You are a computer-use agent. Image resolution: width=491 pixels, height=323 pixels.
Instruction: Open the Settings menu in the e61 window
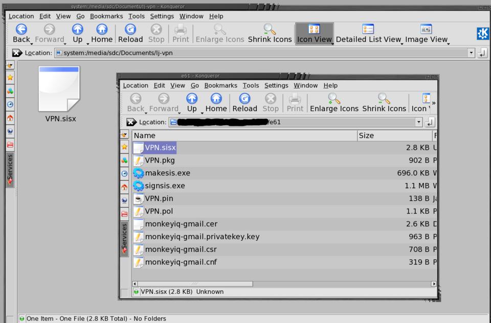tap(276, 85)
